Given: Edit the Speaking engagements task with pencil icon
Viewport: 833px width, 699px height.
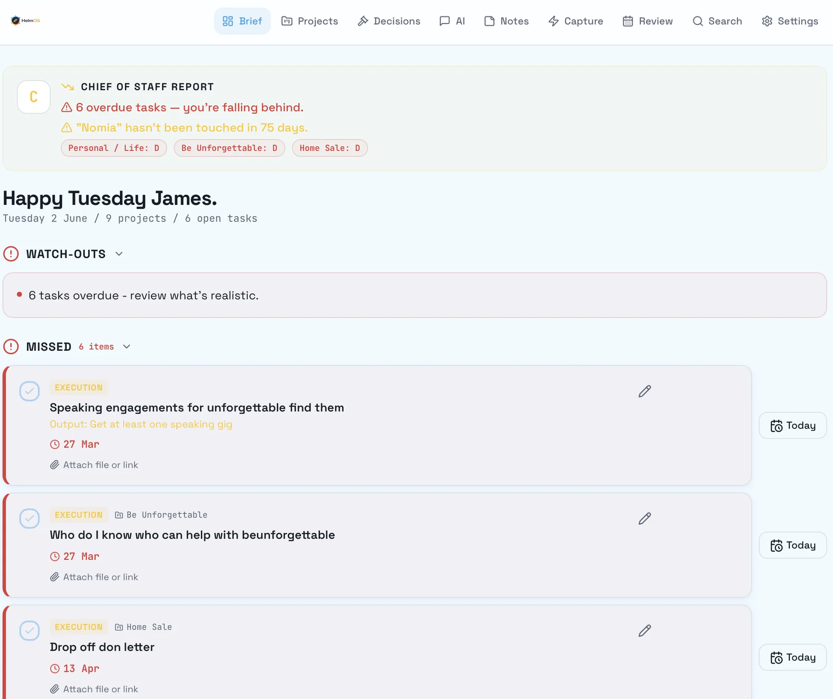Looking at the screenshot, I should point(645,391).
